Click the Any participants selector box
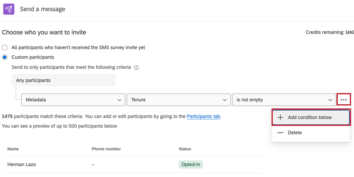The image size is (354, 177). click(63, 80)
